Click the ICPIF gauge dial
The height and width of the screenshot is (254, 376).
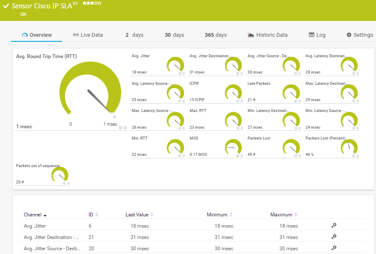[233, 91]
